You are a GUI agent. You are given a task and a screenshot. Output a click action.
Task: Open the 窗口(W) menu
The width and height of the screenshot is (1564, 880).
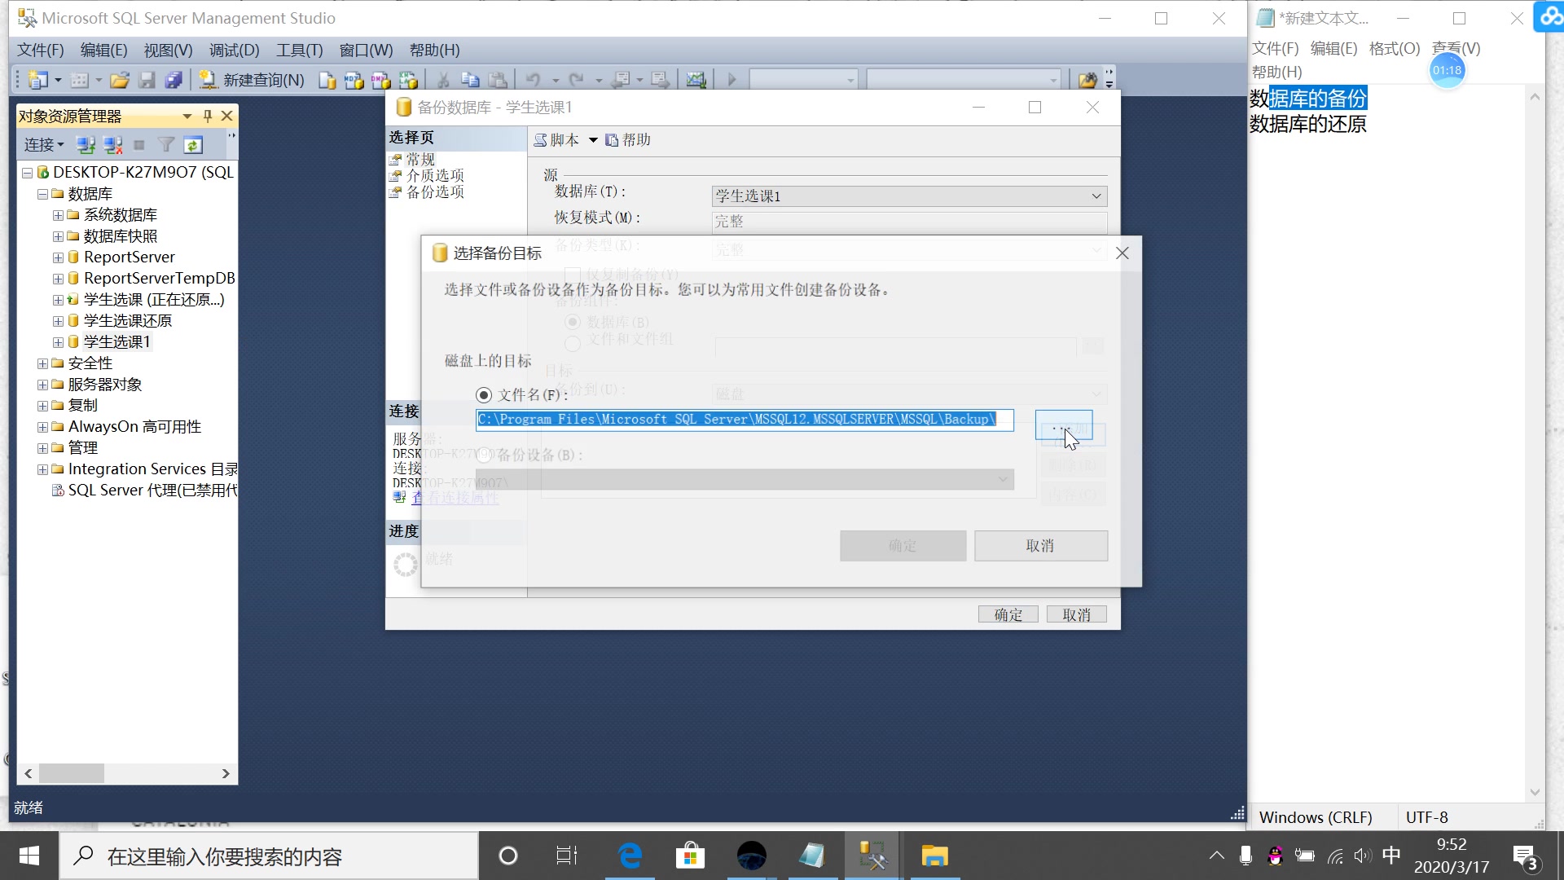click(x=366, y=50)
